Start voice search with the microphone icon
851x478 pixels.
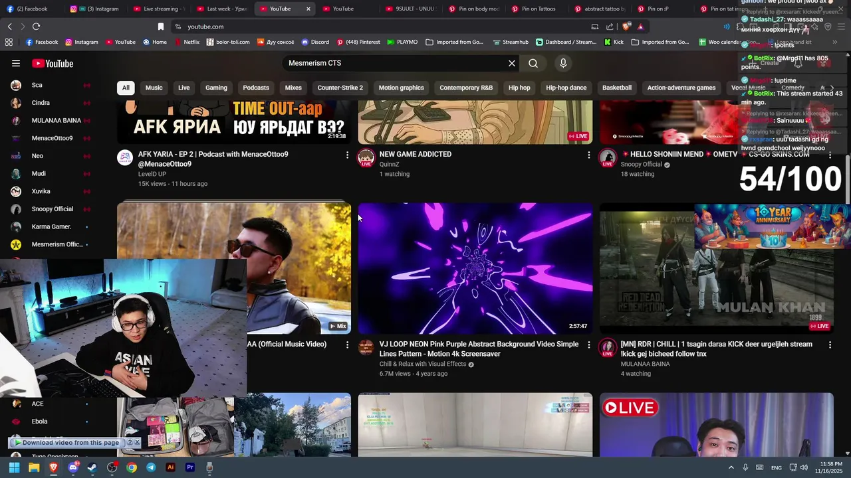point(563,63)
